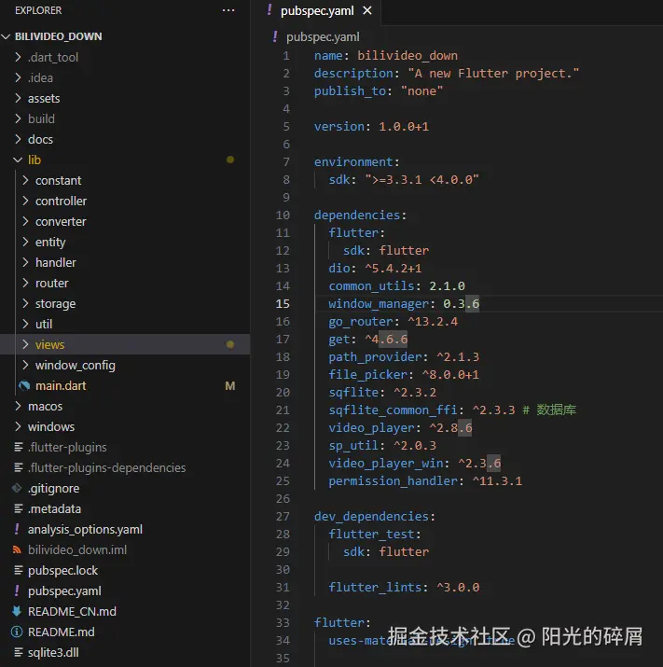Click the EXPLORER panel title
The width and height of the screenshot is (663, 667).
tap(38, 10)
